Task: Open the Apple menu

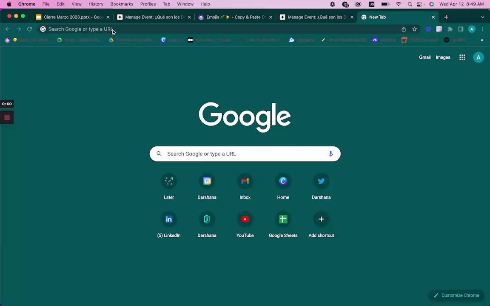Action: point(9,4)
